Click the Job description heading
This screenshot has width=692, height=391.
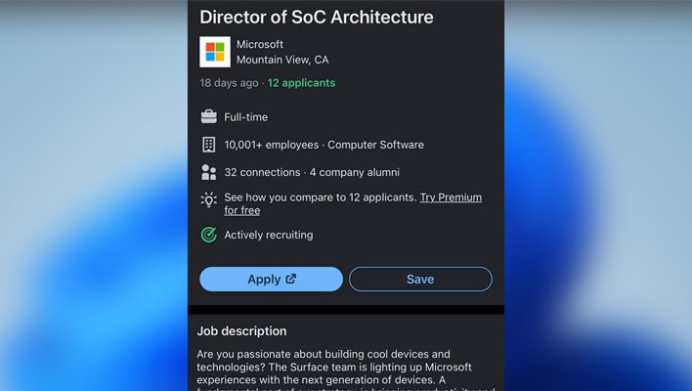pos(241,331)
